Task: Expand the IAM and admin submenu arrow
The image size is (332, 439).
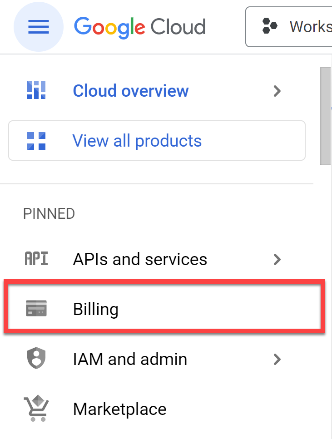Action: (277, 360)
